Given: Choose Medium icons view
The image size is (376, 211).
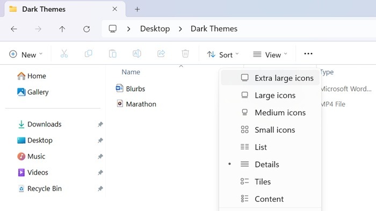Looking at the screenshot, I should [270, 112].
